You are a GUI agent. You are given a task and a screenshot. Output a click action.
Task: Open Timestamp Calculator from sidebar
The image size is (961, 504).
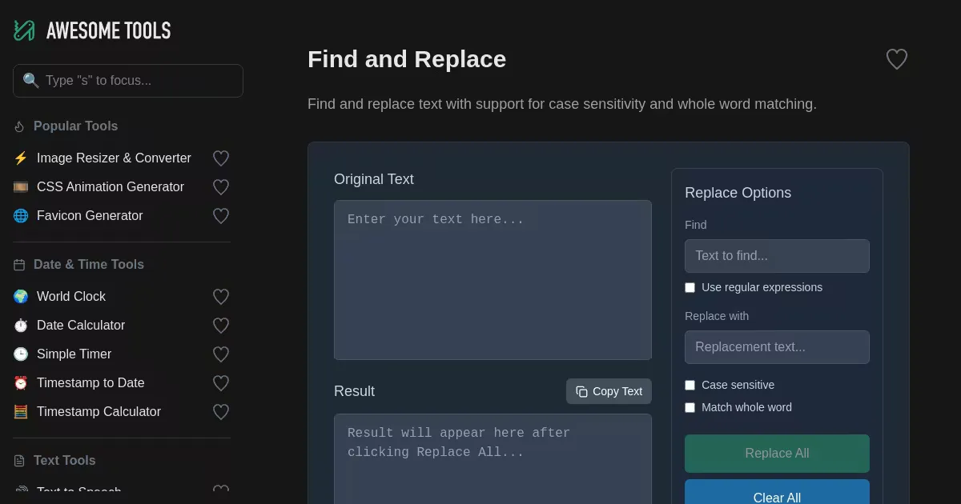tap(99, 412)
